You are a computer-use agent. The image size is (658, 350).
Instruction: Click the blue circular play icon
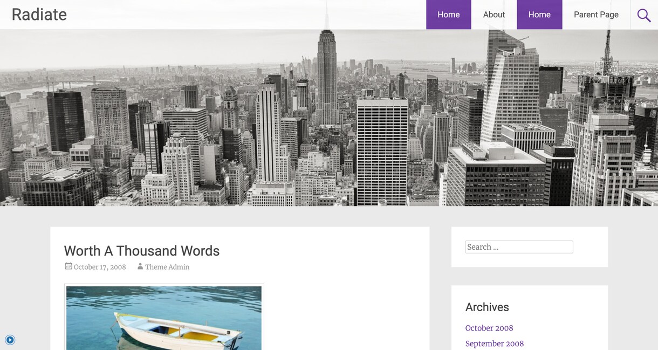(x=10, y=340)
